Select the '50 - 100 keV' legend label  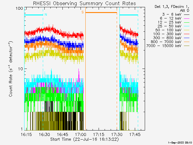pyautogui.click(x=168, y=30)
